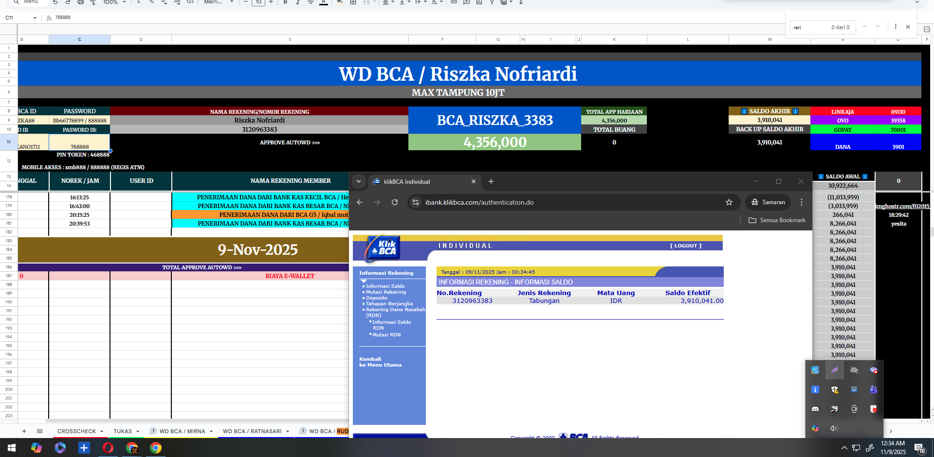Switch to the TUKAS sheet tab
Image resolution: width=934 pixels, height=457 pixels.
click(x=123, y=431)
